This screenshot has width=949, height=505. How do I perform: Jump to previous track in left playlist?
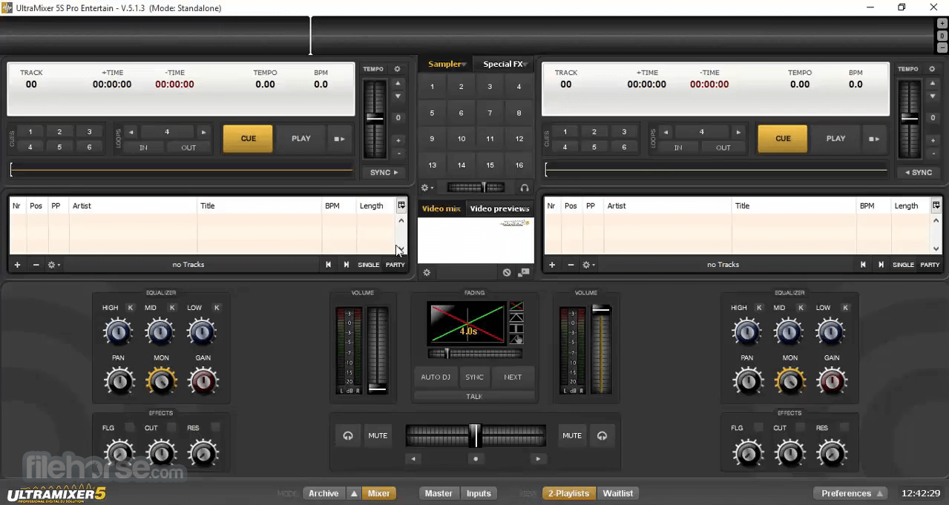coord(328,265)
